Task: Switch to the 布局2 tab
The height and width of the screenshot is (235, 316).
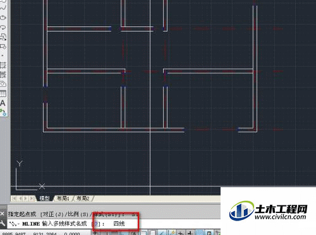Action: (x=83, y=198)
